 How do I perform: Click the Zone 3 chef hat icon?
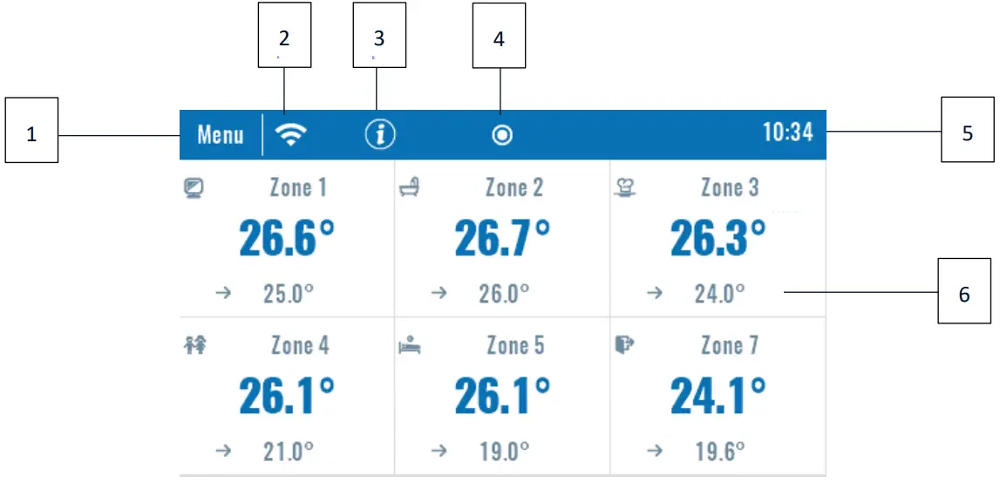[x=625, y=187]
